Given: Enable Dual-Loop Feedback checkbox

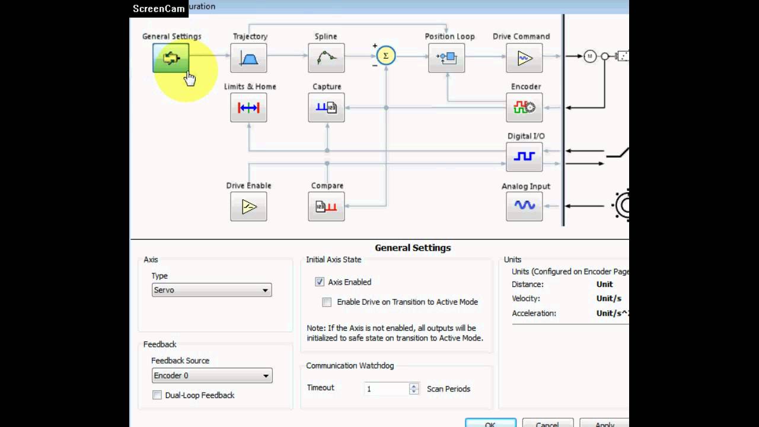Looking at the screenshot, I should (157, 395).
